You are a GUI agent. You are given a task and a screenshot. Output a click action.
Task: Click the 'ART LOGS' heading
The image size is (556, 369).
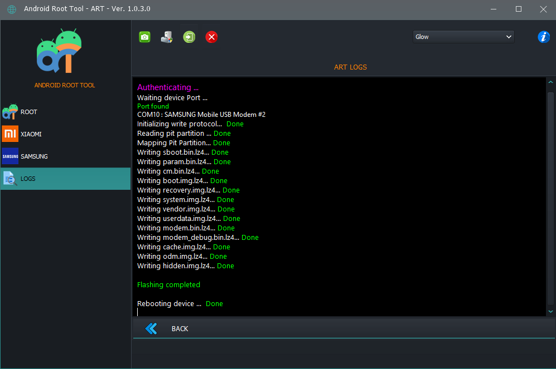coord(350,67)
